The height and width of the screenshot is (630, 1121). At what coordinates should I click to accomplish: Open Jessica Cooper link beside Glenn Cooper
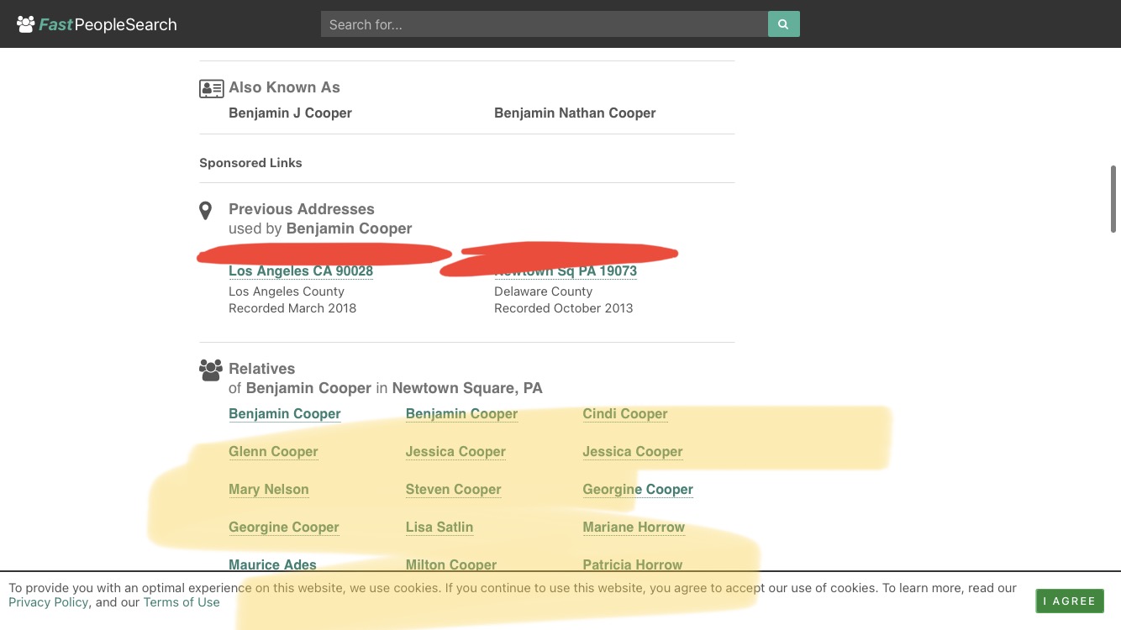(x=455, y=452)
